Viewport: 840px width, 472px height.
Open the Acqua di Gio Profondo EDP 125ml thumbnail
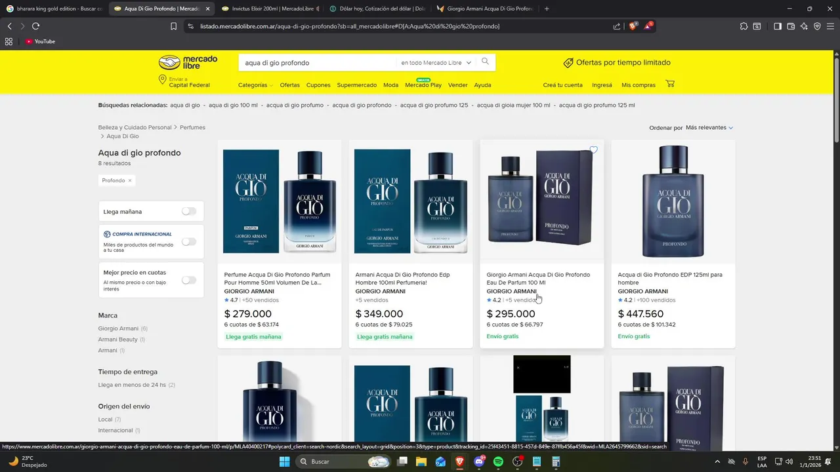[673, 202]
